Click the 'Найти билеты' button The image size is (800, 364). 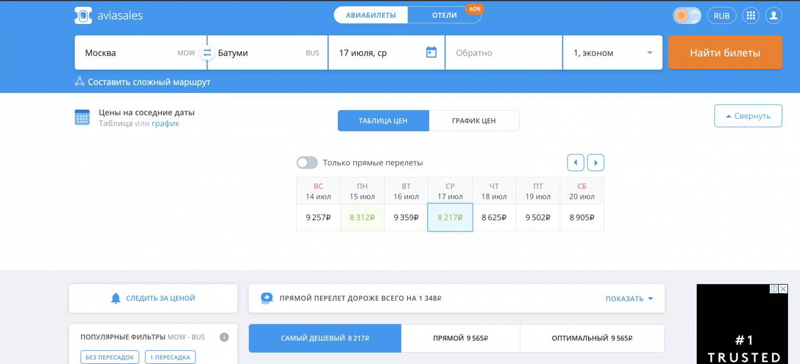(x=725, y=53)
